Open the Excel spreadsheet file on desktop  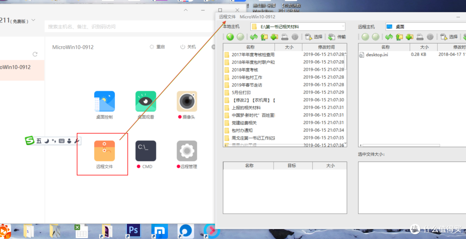[x=81, y=231]
